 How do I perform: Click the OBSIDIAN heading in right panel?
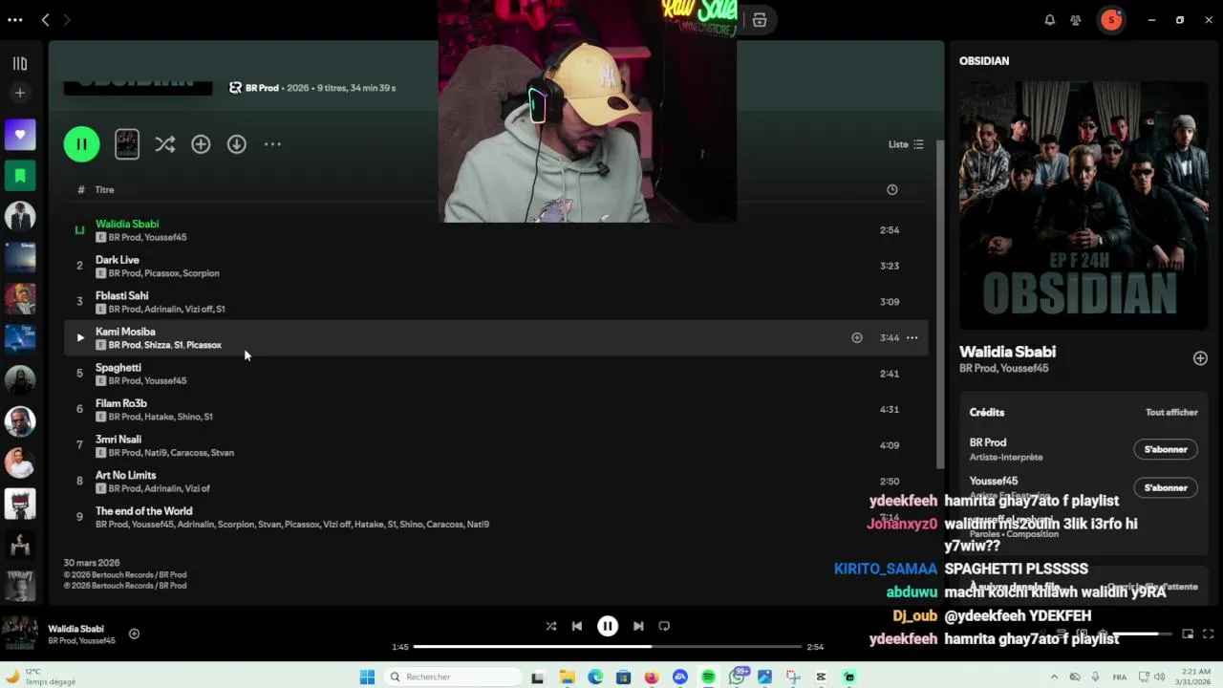click(984, 61)
